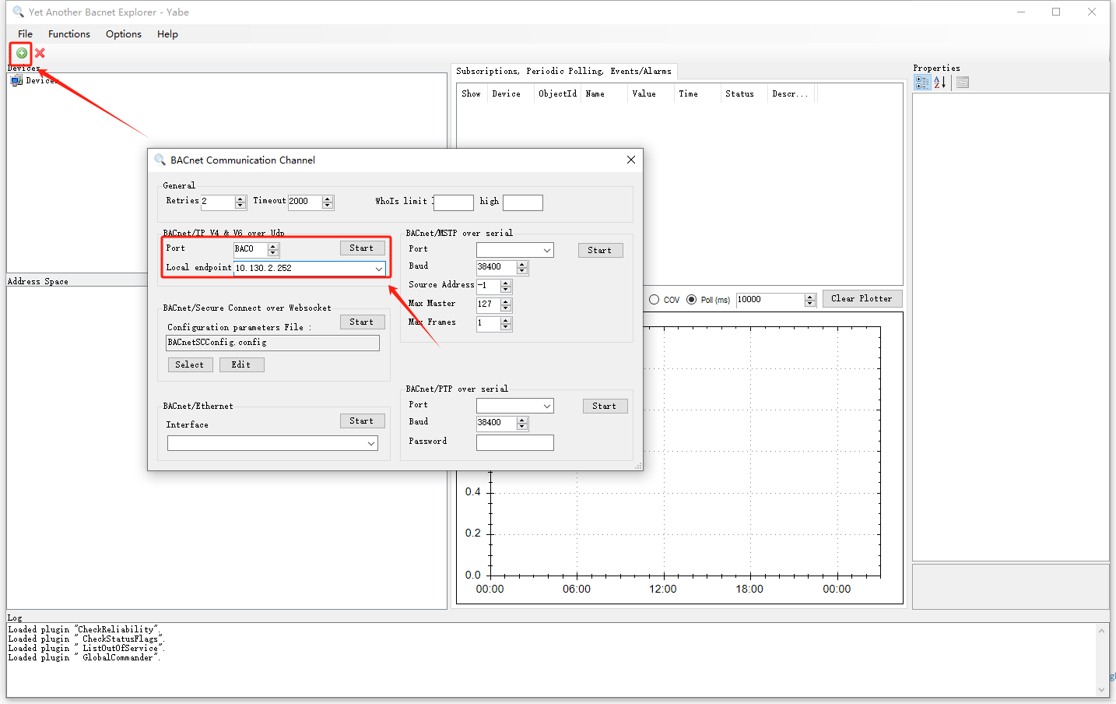Open the Functions menu
Screen dimensions: 1116x704
click(69, 34)
